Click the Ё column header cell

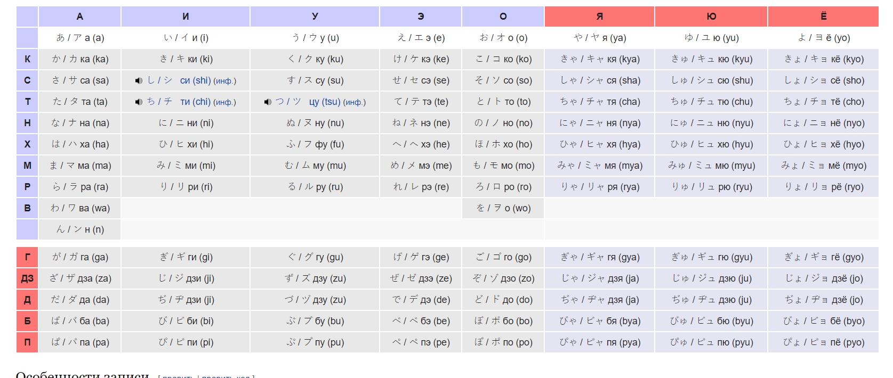click(x=824, y=17)
